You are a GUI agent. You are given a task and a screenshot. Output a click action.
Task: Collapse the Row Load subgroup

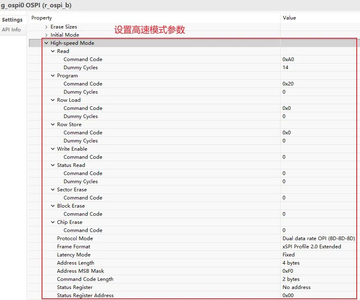(53, 100)
